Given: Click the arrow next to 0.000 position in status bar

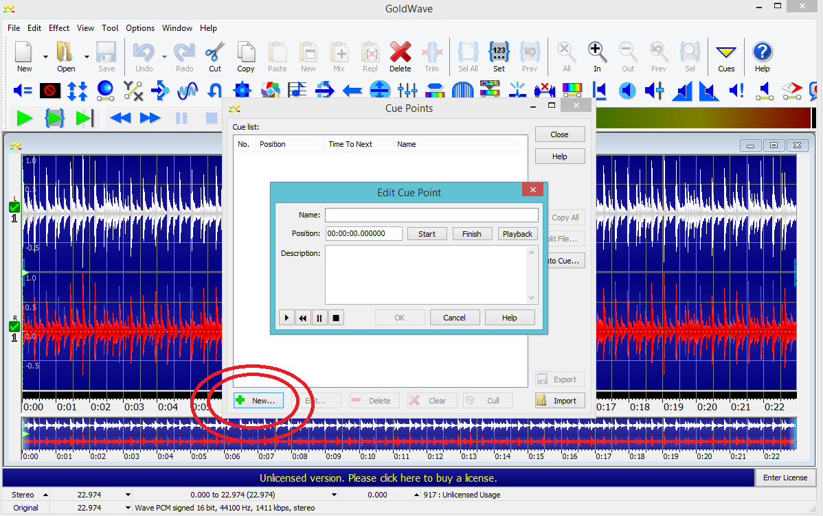Looking at the screenshot, I should coord(417,495).
